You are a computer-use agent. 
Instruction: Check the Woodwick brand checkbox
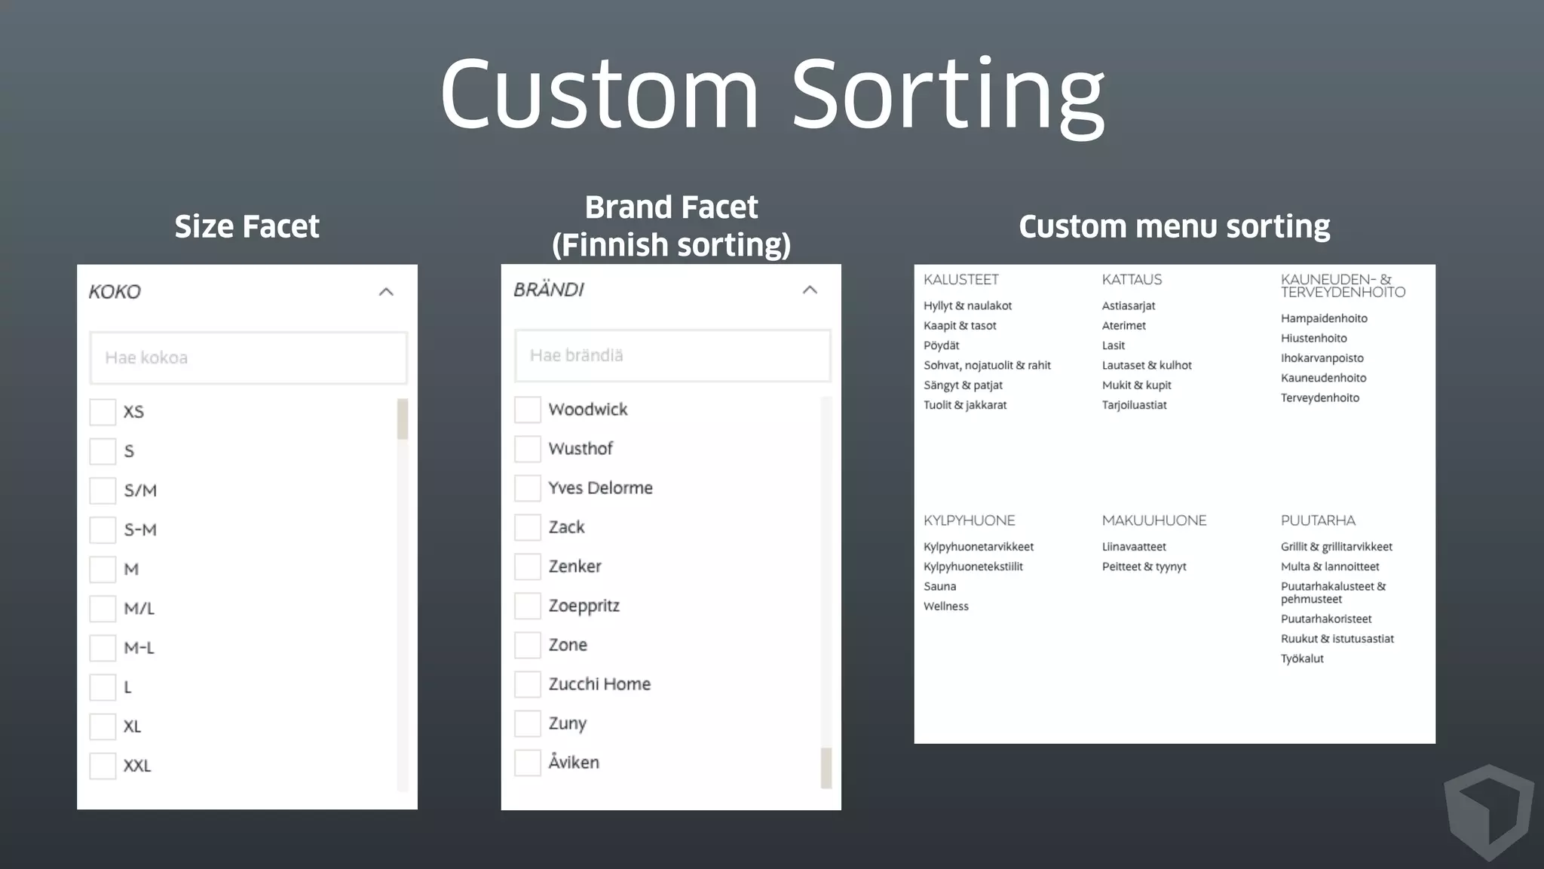click(x=528, y=410)
